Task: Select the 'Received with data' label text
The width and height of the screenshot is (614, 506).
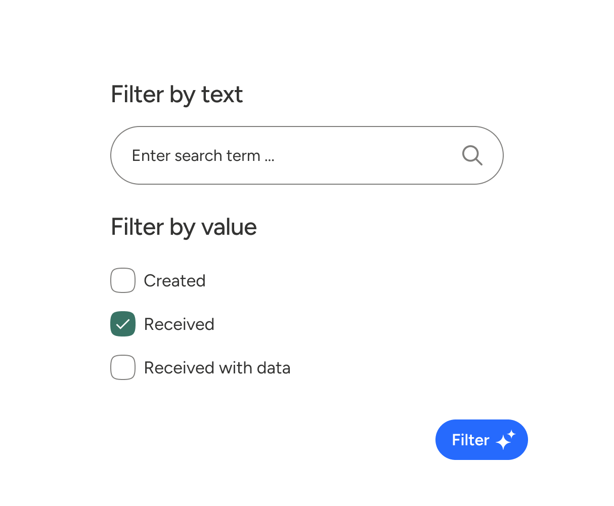Action: pyautogui.click(x=217, y=368)
